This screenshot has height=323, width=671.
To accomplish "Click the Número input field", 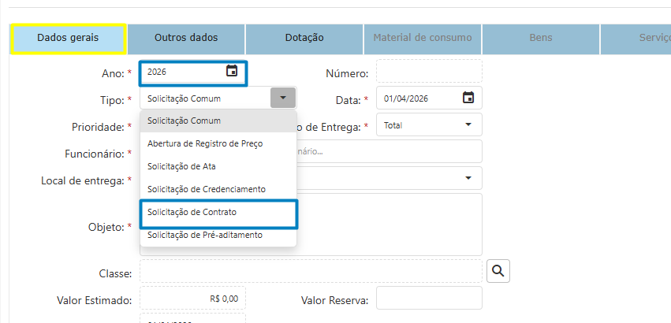I will pyautogui.click(x=429, y=72).
